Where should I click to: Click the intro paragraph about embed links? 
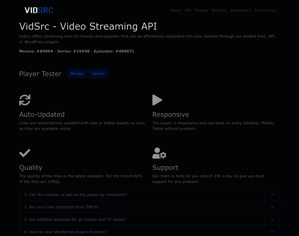point(148,39)
